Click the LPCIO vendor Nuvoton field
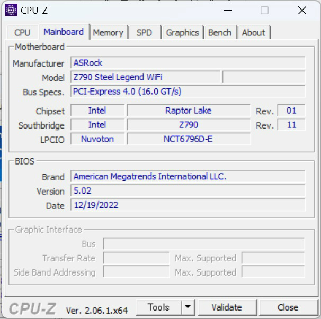Image resolution: width=321 pixels, height=319 pixels. [97, 139]
